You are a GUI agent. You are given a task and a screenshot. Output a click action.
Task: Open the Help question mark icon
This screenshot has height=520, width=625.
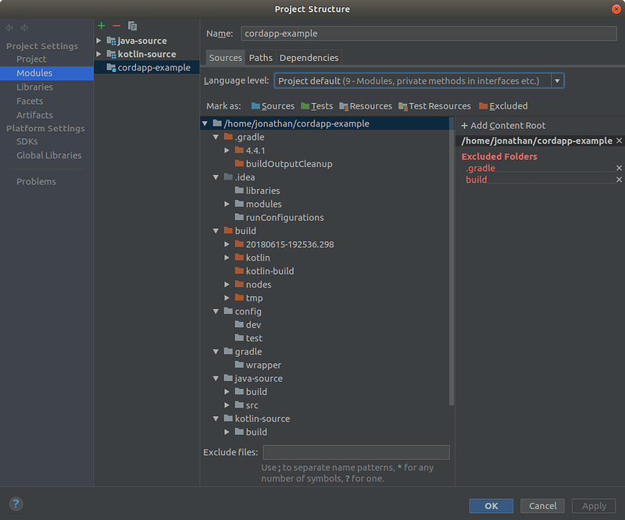coord(16,504)
